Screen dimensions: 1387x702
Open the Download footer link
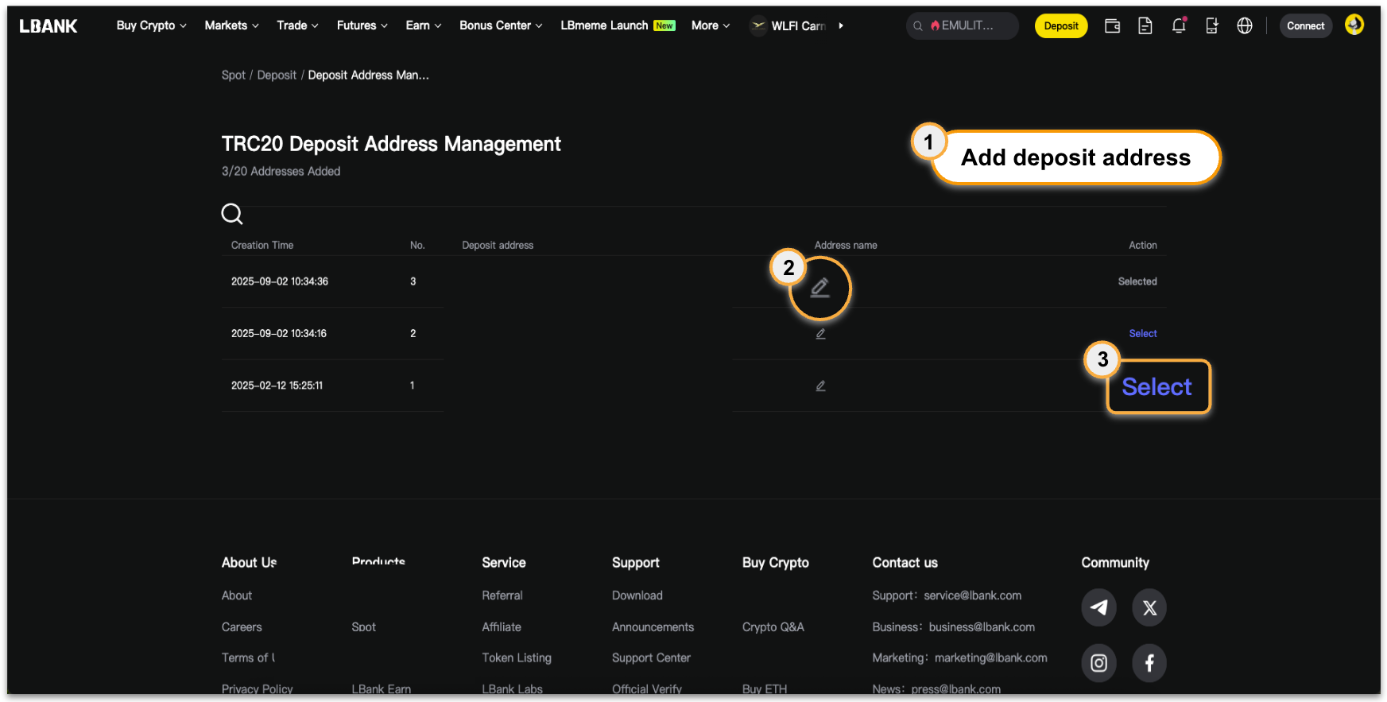(x=637, y=595)
